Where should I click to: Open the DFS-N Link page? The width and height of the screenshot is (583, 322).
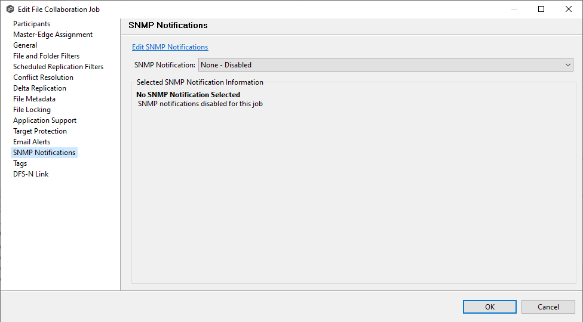pyautogui.click(x=30, y=174)
